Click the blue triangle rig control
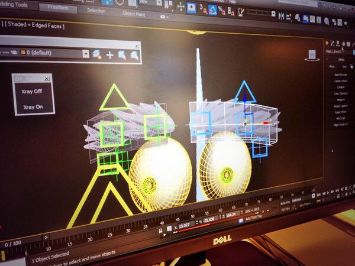The width and height of the screenshot is (355, 266). pyautogui.click(x=244, y=92)
